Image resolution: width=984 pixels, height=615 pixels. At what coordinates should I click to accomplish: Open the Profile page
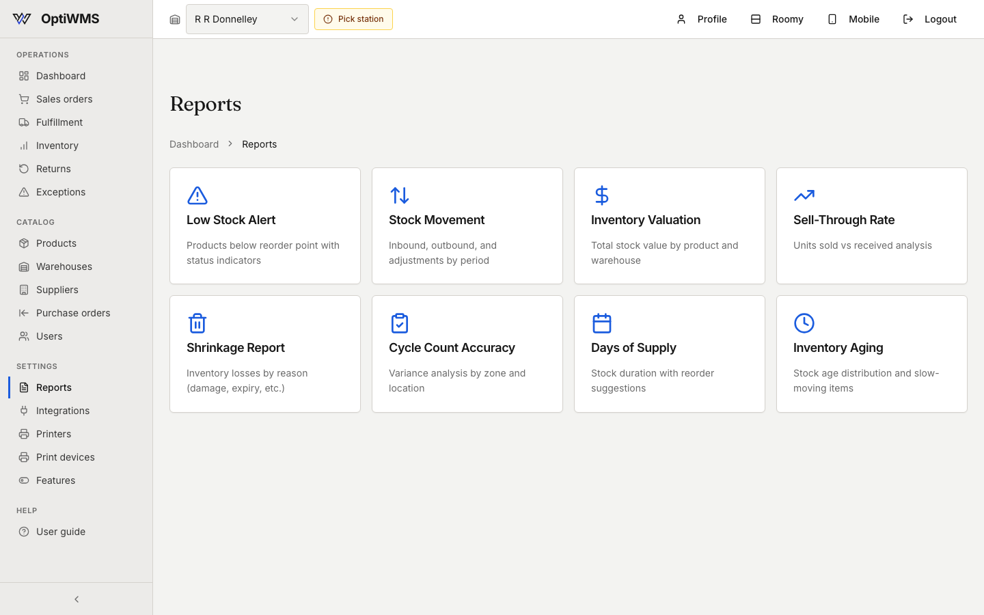click(x=701, y=19)
